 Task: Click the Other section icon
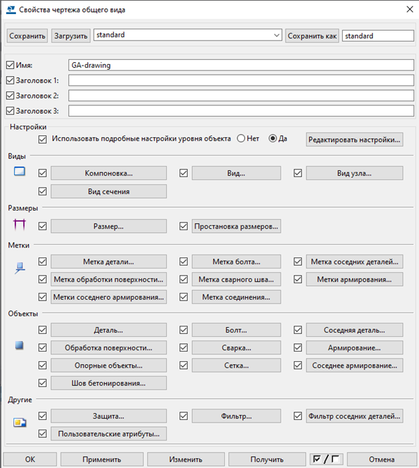(x=20, y=422)
